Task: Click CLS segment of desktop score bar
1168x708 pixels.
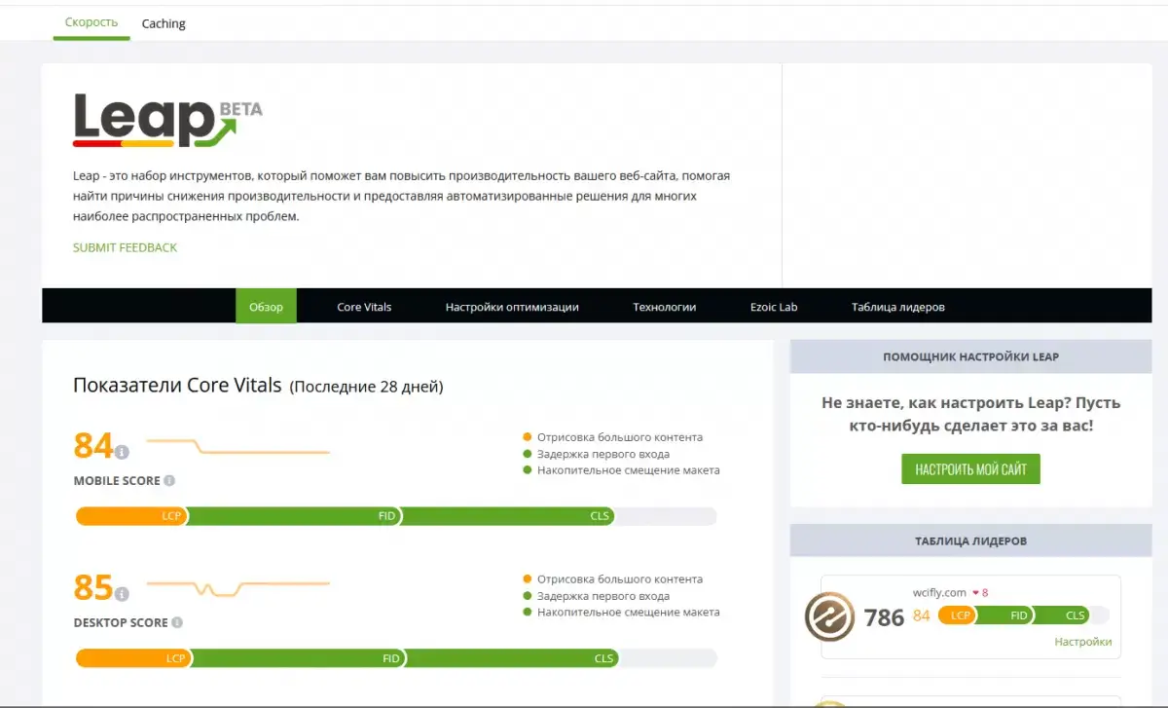Action: (512, 658)
